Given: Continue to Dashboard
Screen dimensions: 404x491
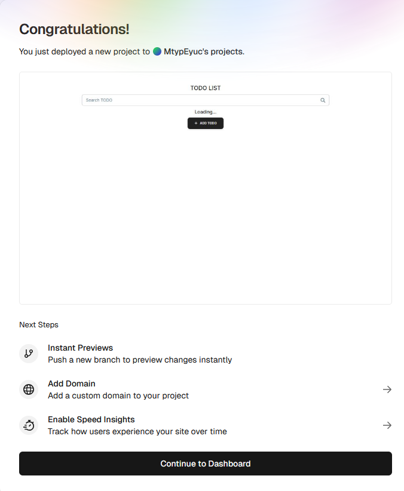Looking at the screenshot, I should 206,464.
